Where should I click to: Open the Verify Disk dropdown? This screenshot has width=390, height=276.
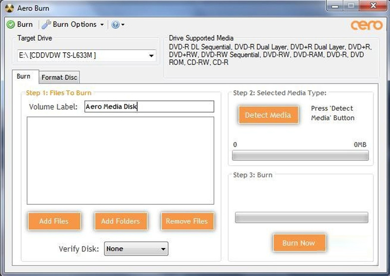136,249
